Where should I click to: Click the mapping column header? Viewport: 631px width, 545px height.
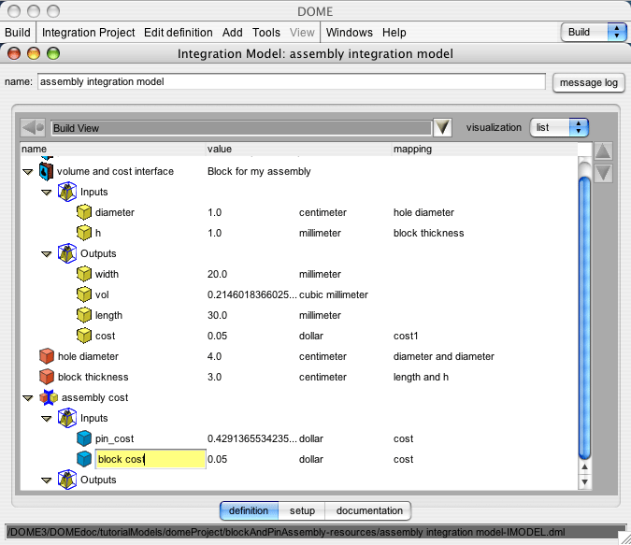coord(485,149)
